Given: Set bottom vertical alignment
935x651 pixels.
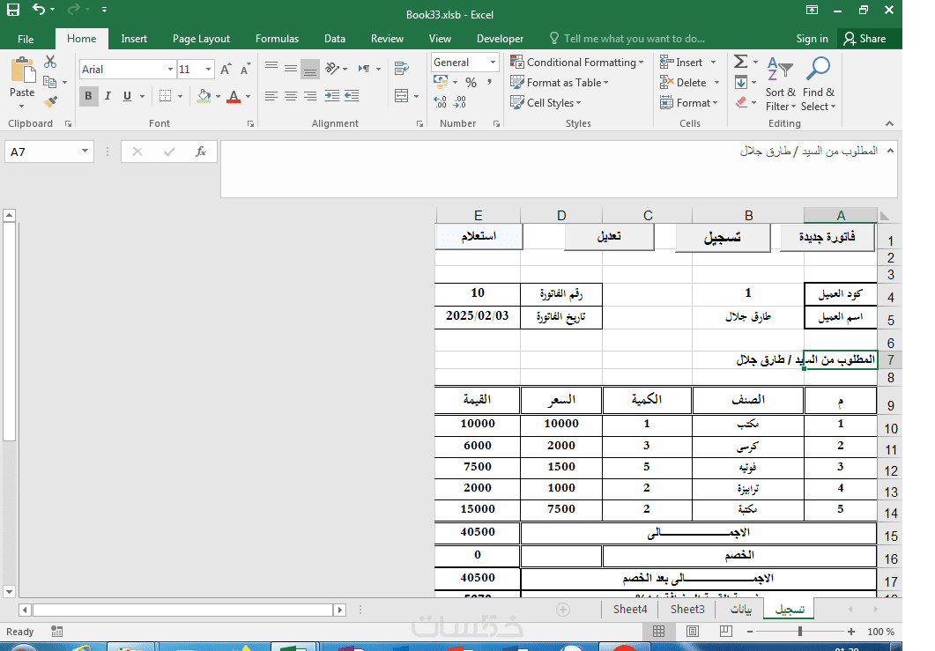Looking at the screenshot, I should click(x=310, y=70).
